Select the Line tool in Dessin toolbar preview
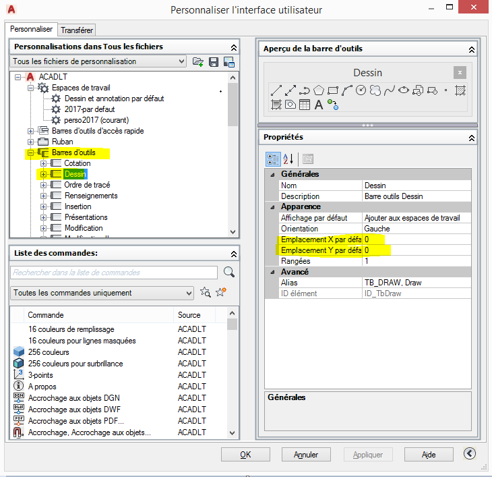The width and height of the screenshot is (492, 477). tap(276, 90)
